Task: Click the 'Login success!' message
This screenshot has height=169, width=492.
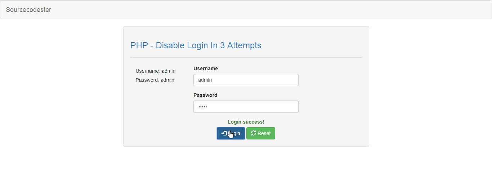Action: [x=246, y=122]
